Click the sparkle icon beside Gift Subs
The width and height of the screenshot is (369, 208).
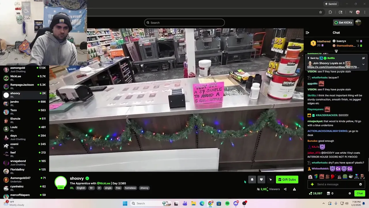coord(270,179)
